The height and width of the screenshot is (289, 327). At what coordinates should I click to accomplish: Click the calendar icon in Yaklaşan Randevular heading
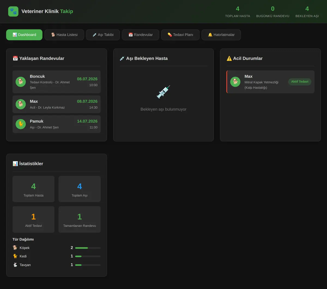point(15,58)
